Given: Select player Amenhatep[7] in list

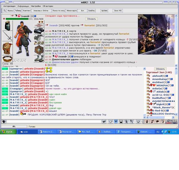Looking at the screenshot, I should [x=161, y=79].
